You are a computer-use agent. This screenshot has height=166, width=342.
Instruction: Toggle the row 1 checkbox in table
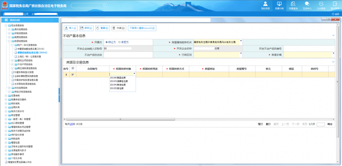pos(73,74)
